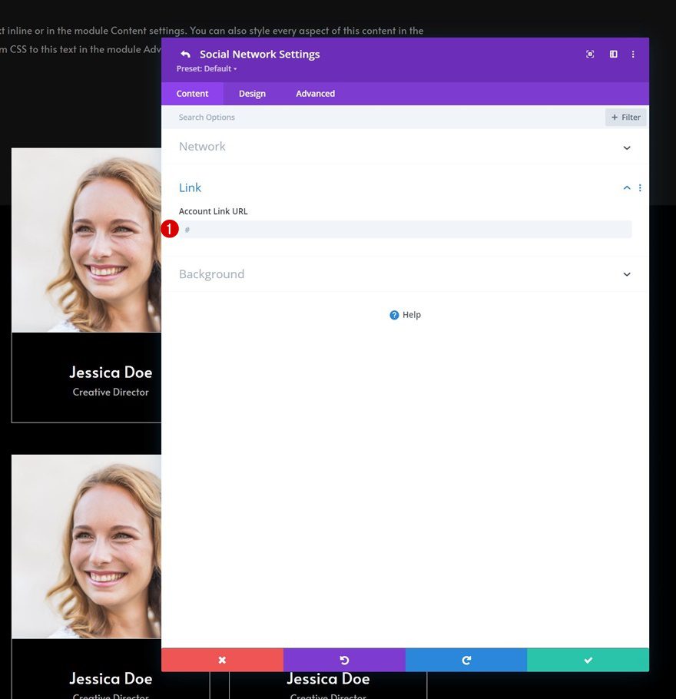Open the Link section three-dot options menu
Image resolution: width=676 pixels, height=699 pixels.
[x=640, y=187]
